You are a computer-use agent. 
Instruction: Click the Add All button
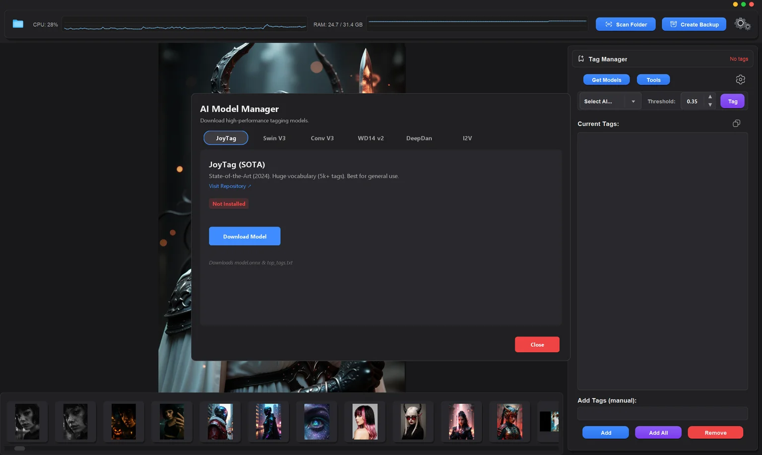click(x=658, y=433)
